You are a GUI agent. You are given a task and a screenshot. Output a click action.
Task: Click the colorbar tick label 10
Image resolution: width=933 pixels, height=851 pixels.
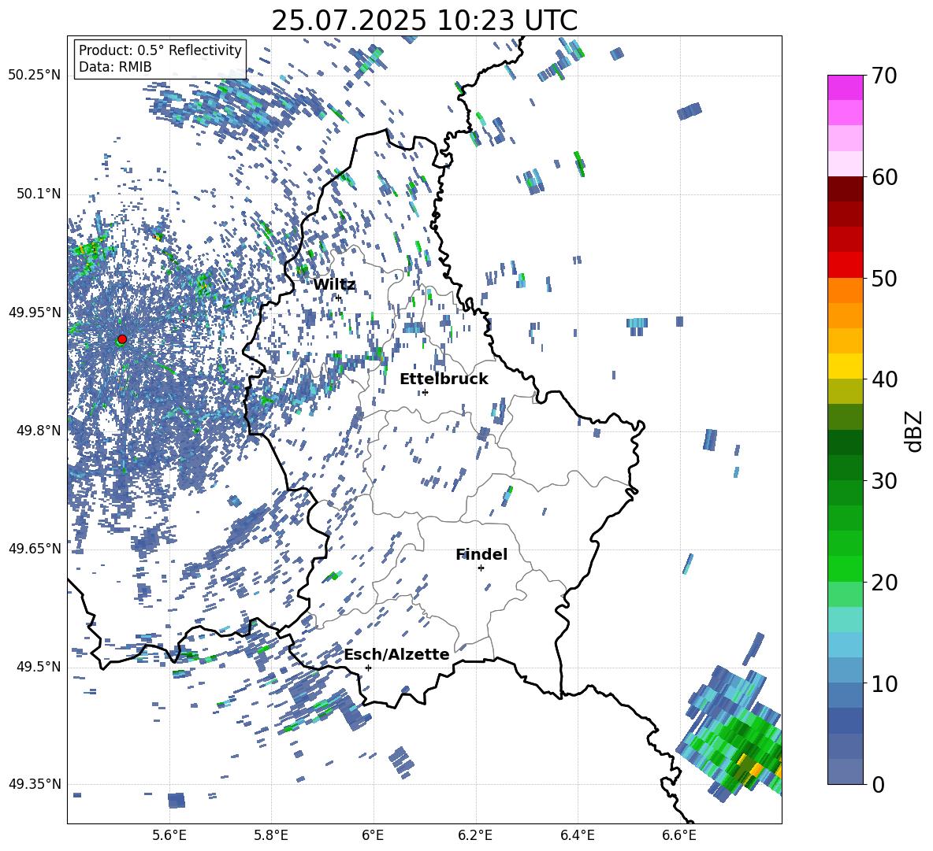point(884,683)
